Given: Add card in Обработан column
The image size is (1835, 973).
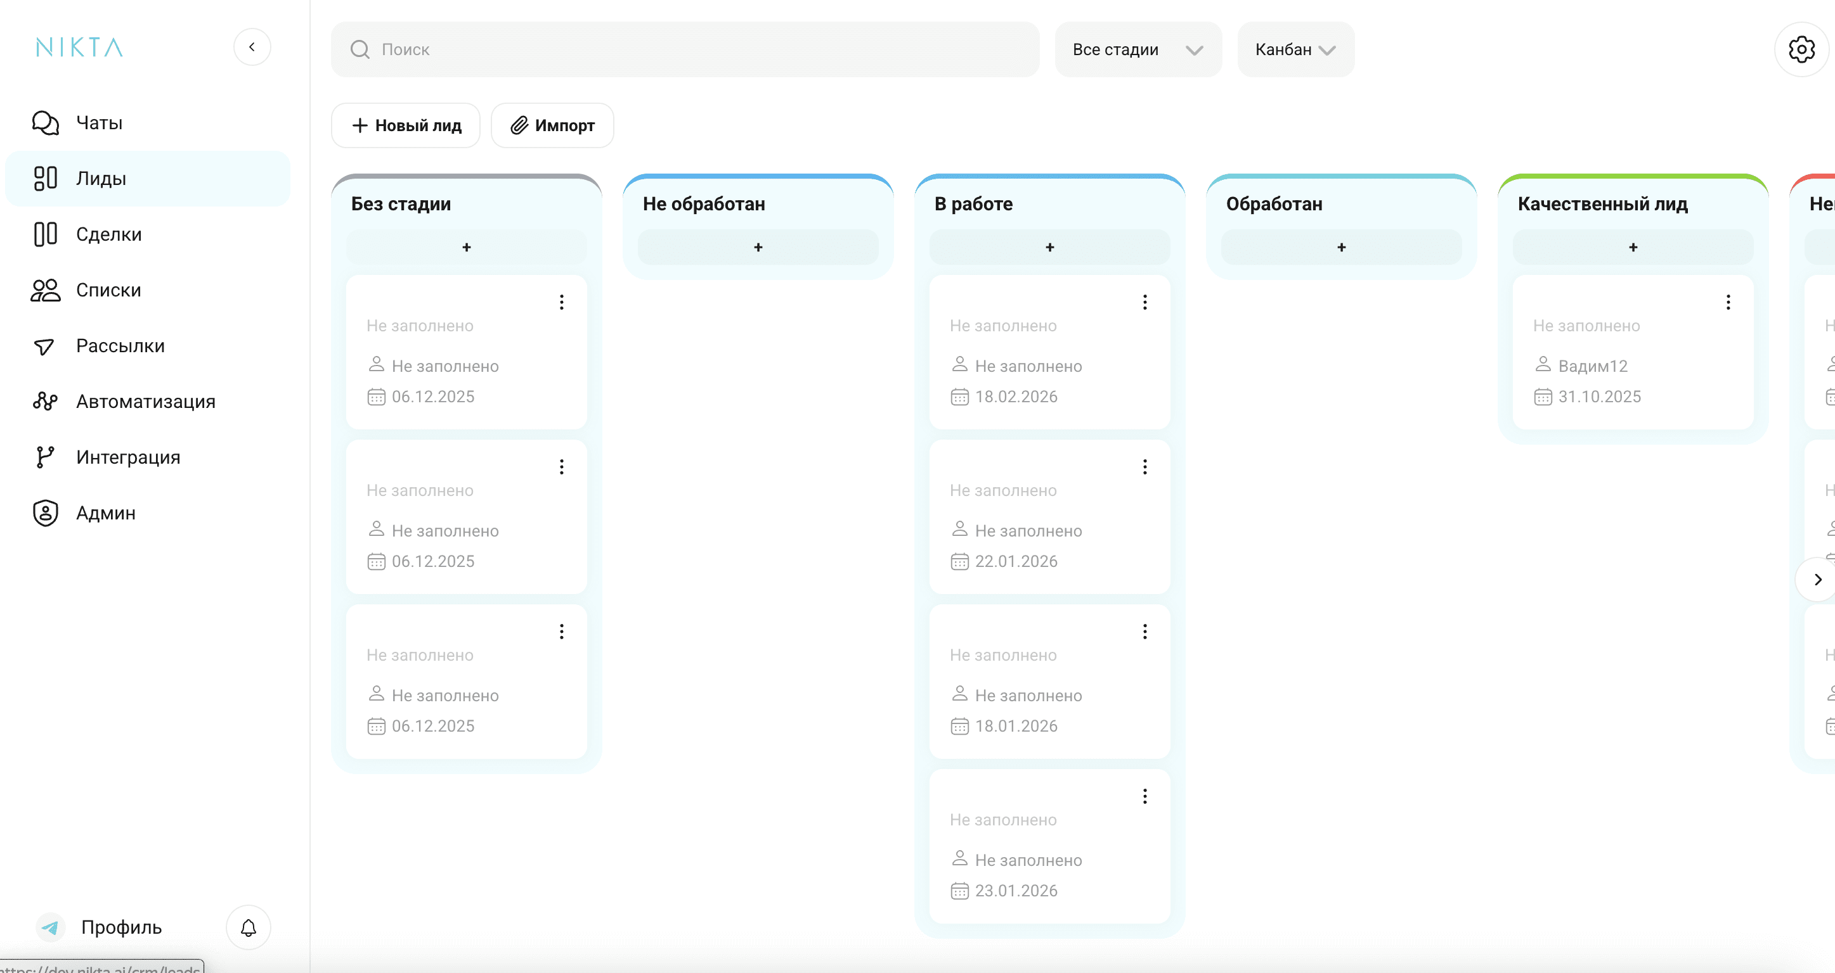Looking at the screenshot, I should (1340, 247).
